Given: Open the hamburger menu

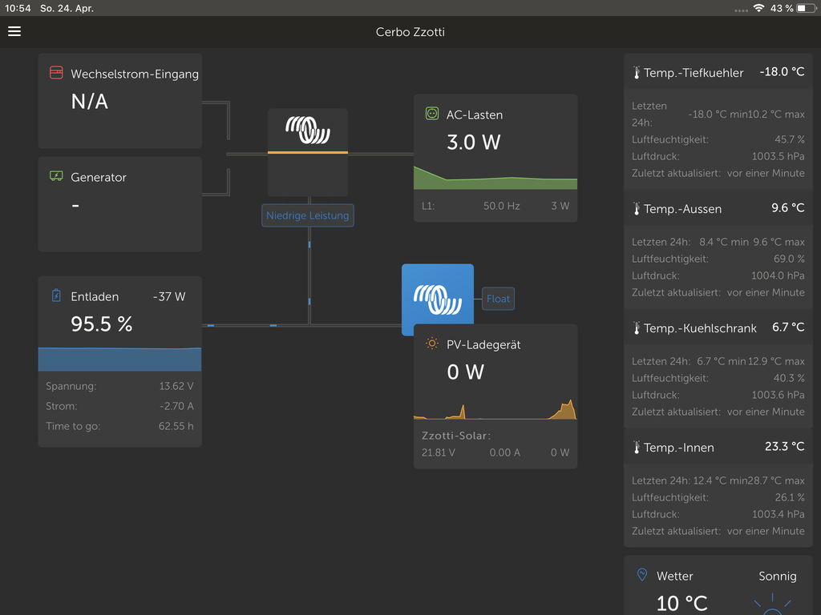Looking at the screenshot, I should 14,31.
